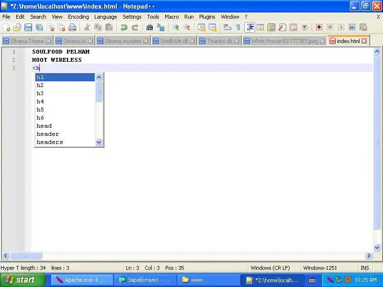The image size is (383, 287).
Task: Stop macro recording button
Action: [x=330, y=27]
